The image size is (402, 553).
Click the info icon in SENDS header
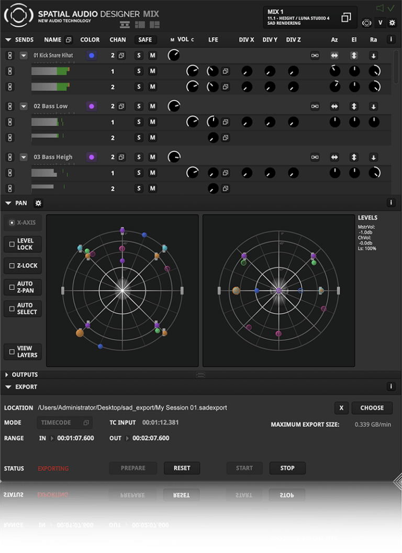pyautogui.click(x=390, y=39)
